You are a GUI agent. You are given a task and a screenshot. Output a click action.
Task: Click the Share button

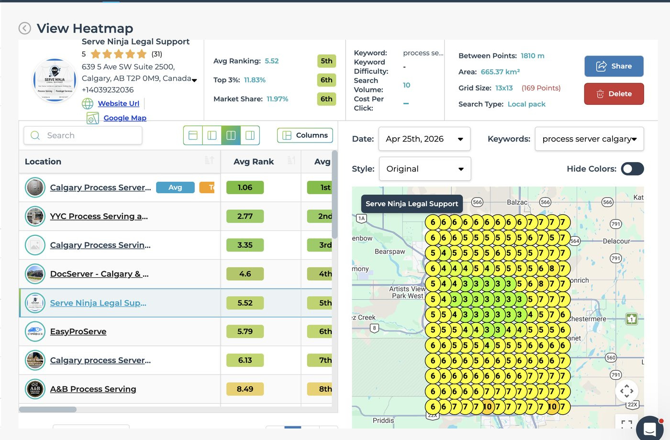[614, 66]
